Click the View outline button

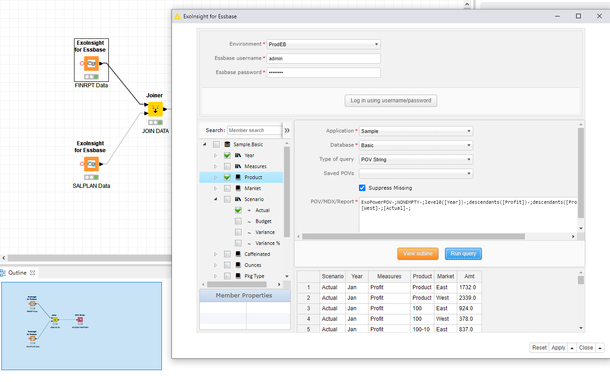click(x=418, y=254)
